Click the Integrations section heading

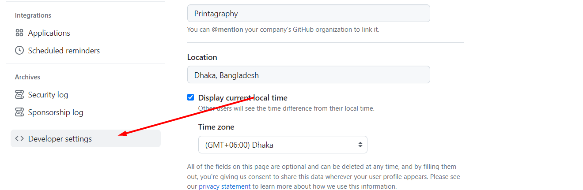coord(33,15)
